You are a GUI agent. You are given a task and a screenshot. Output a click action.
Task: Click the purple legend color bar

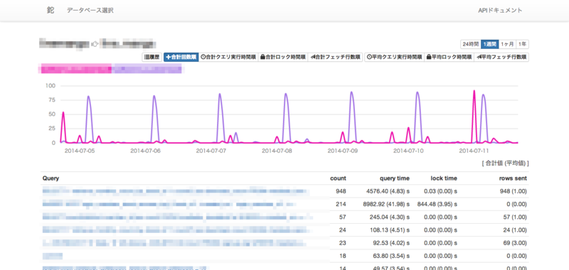coord(147,69)
